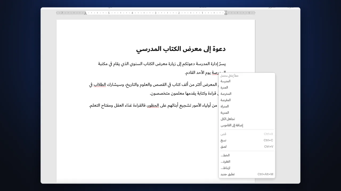Choose spelling suggestion المدربة

pyautogui.click(x=247, y=113)
